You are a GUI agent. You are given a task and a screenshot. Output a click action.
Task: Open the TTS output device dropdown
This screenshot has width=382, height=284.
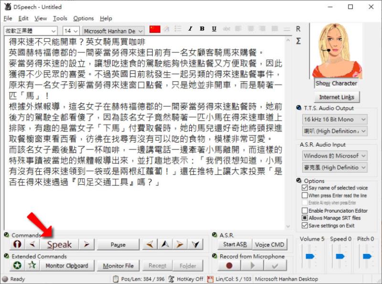click(335, 131)
